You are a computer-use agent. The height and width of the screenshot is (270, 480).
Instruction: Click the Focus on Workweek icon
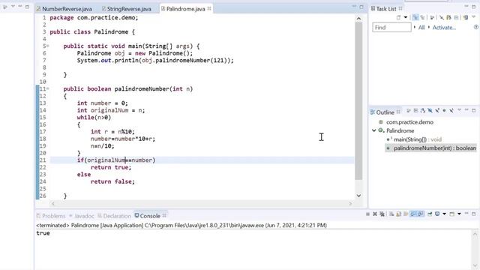click(432, 17)
